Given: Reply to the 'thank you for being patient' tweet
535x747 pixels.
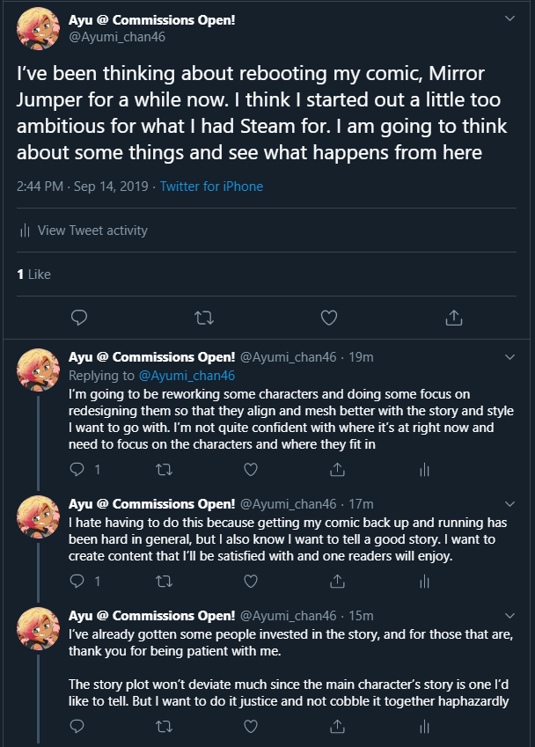Looking at the screenshot, I should tap(77, 727).
